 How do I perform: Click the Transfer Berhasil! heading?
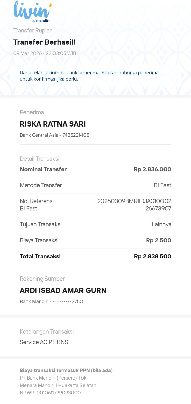pyautogui.click(x=44, y=42)
